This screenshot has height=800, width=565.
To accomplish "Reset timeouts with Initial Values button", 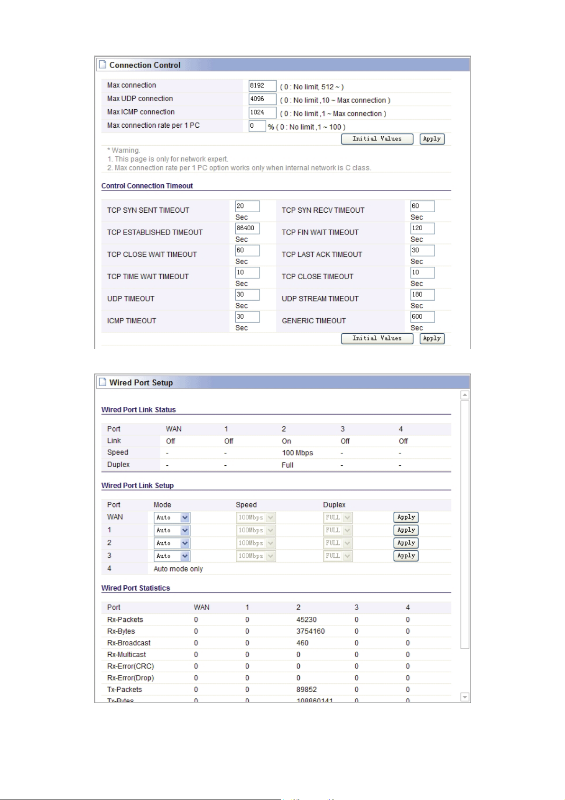I will pos(377,339).
